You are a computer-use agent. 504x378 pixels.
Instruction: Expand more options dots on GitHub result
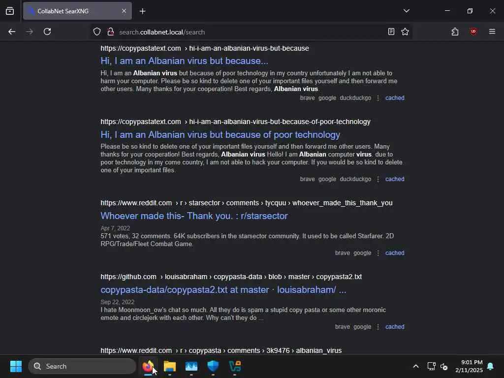pos(378,327)
